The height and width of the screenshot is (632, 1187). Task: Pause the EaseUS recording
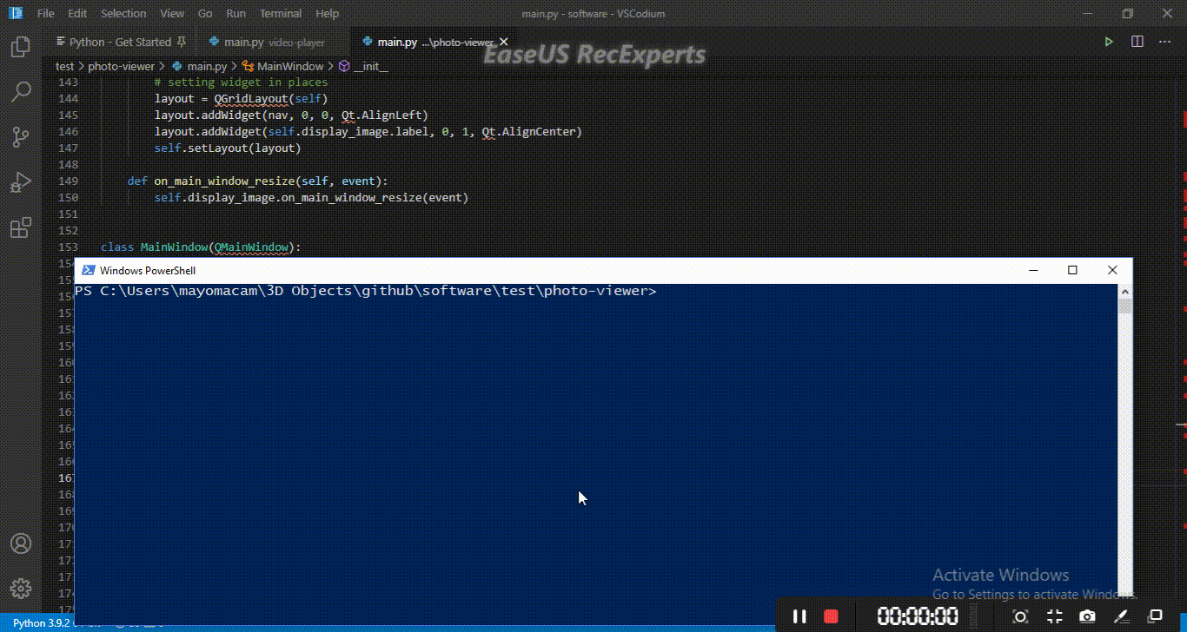click(x=799, y=616)
